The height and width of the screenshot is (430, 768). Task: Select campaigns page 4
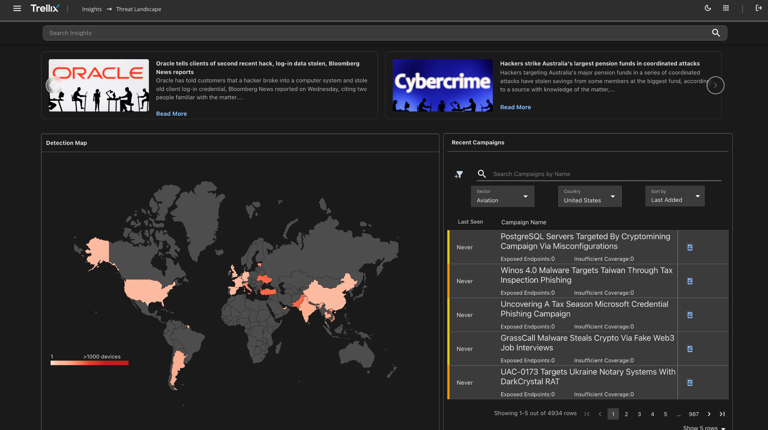(x=652, y=414)
